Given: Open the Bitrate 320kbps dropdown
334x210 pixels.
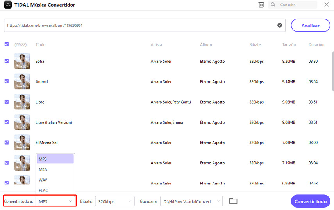Looking at the screenshot, I should [115, 201].
